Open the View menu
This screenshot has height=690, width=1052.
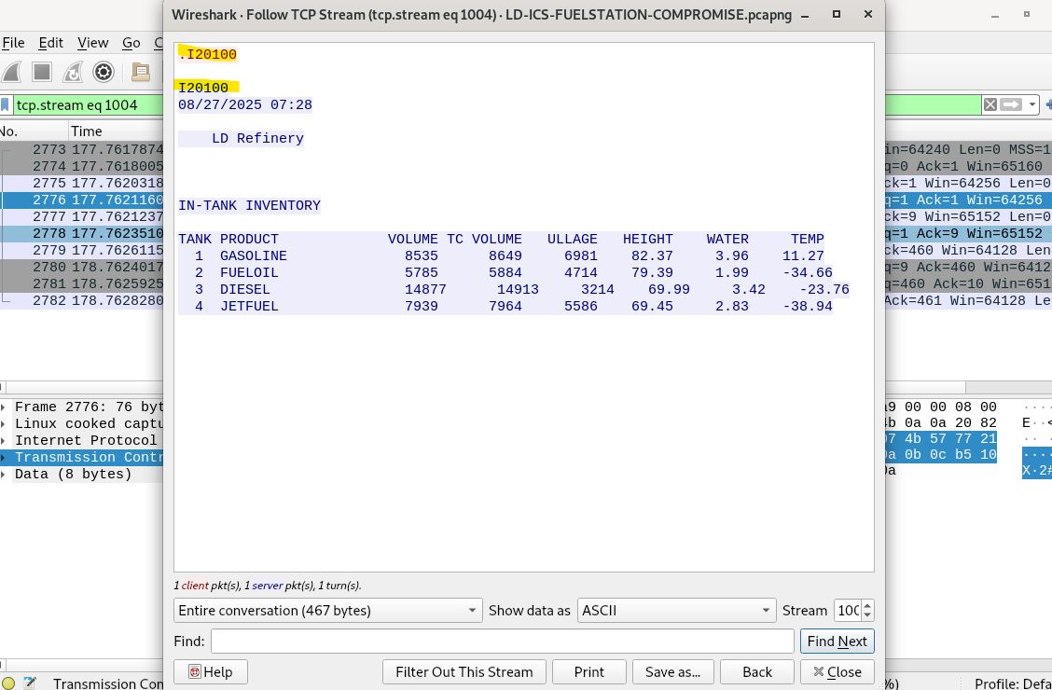[92, 43]
